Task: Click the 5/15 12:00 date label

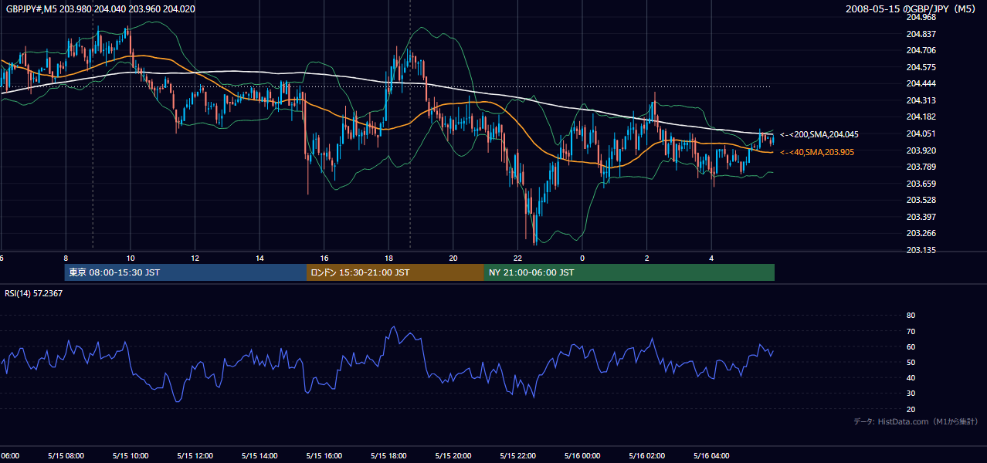Action: pyautogui.click(x=195, y=456)
